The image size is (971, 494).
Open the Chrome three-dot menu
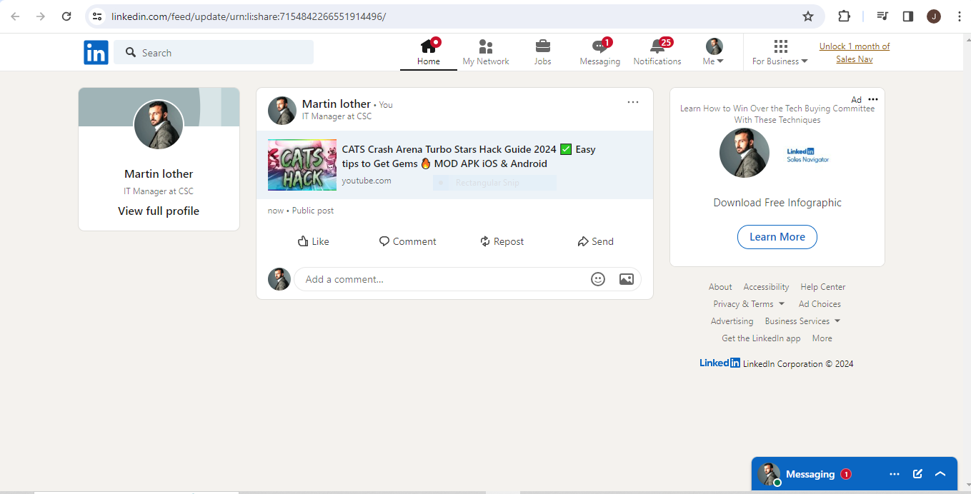tap(960, 16)
